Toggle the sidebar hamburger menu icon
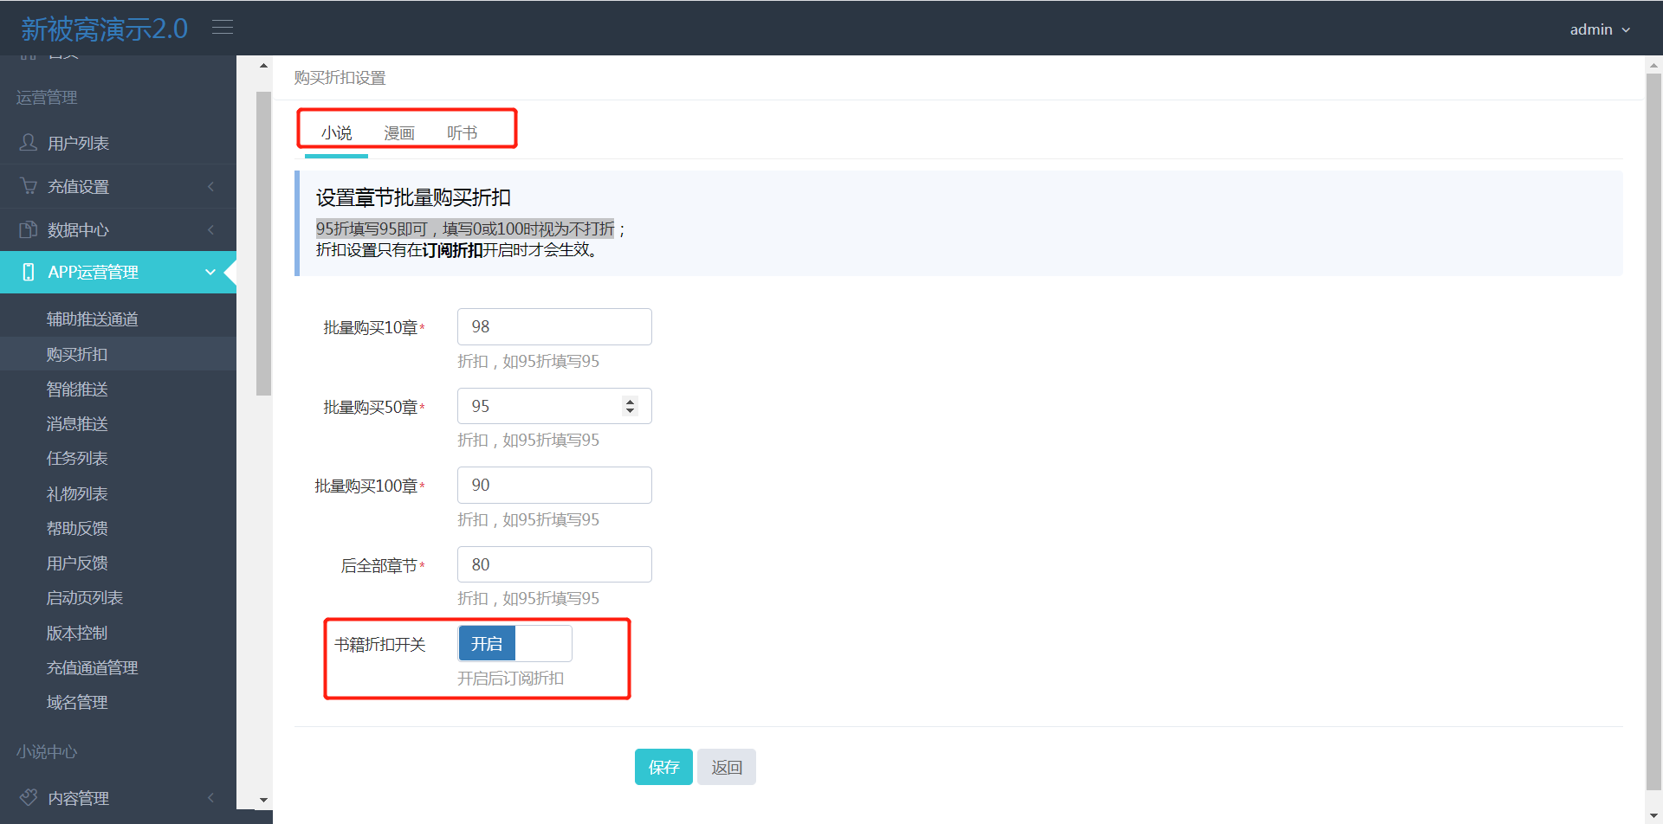Screen dimensions: 1663x824 click(x=223, y=28)
